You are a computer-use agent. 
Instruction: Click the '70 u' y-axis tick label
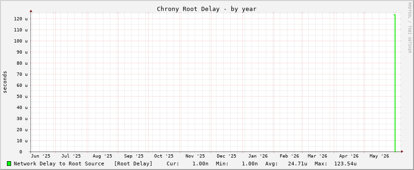[x=22, y=74]
